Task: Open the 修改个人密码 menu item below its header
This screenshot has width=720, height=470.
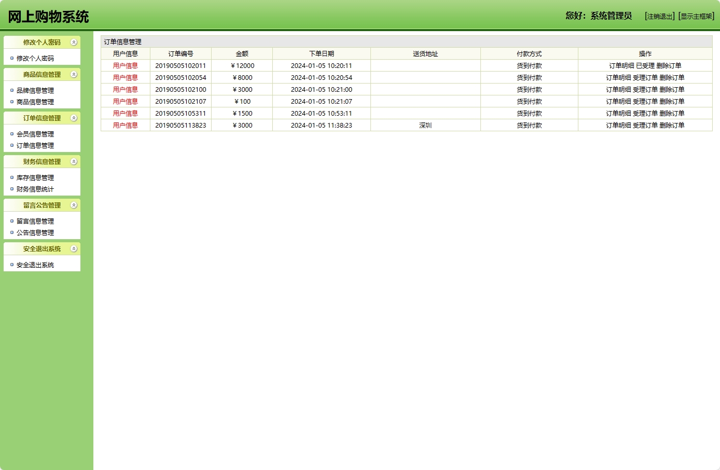Action: 35,59
